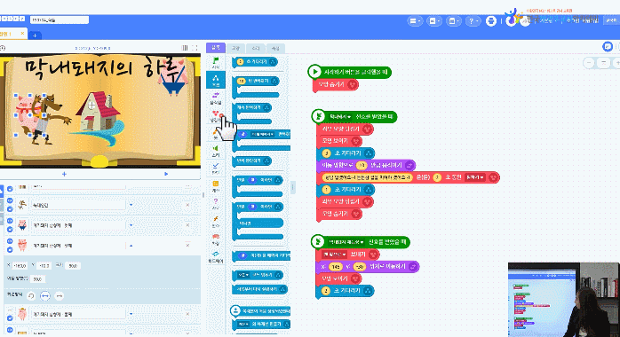The image size is (620, 337).
Task: Click the print icon in top bar
Action: (491, 21)
